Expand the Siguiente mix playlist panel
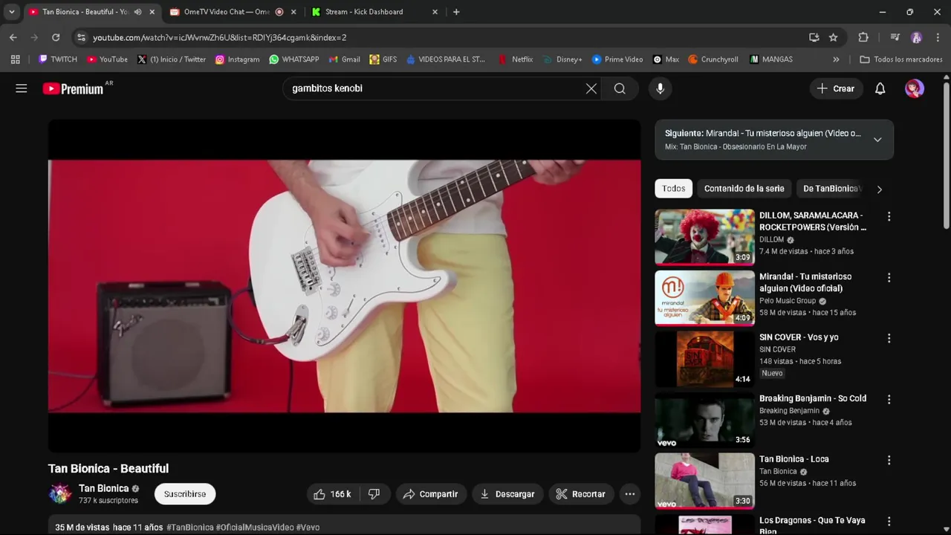This screenshot has height=535, width=951. [877, 140]
